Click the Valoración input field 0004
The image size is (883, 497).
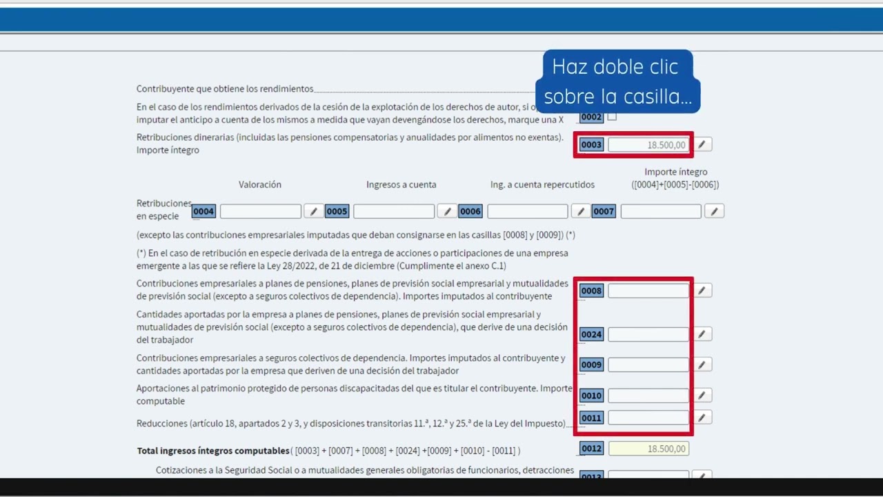pyautogui.click(x=260, y=211)
